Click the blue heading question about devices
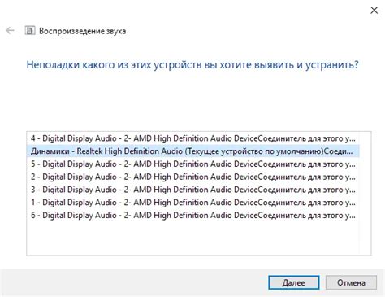This screenshot has height=297, width=385. [192, 65]
